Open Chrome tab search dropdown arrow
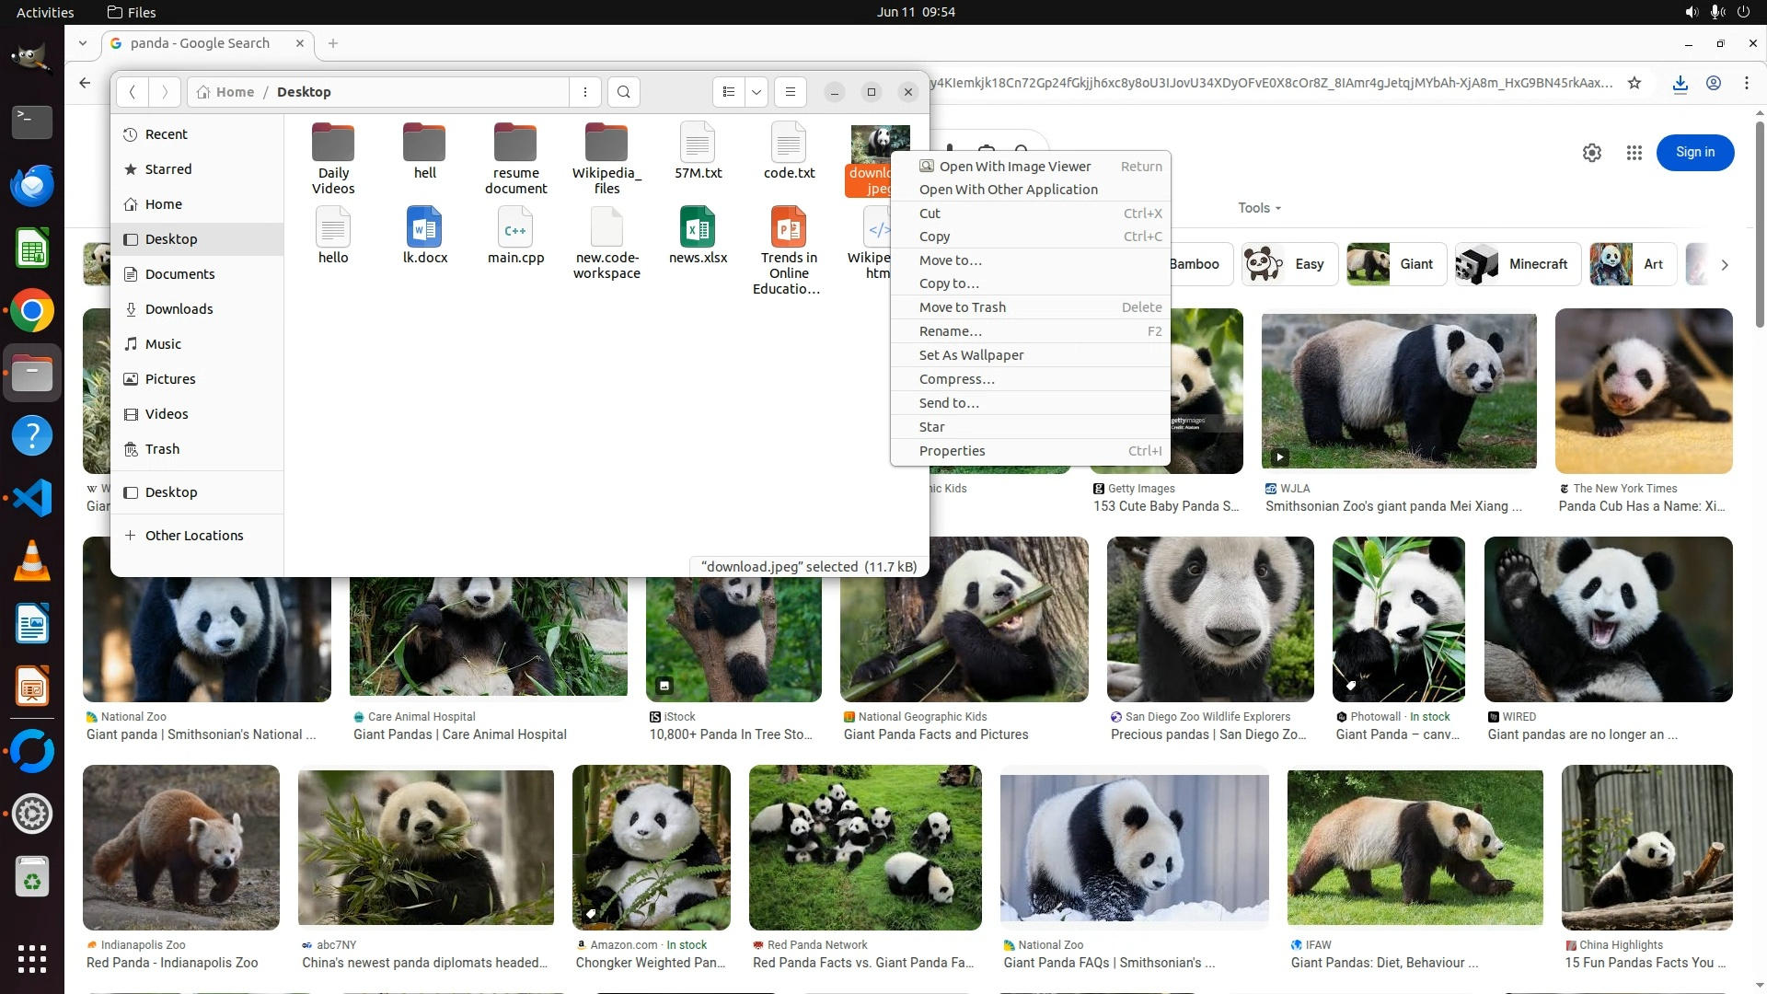Screen dimensions: 1767x994 click(83, 43)
